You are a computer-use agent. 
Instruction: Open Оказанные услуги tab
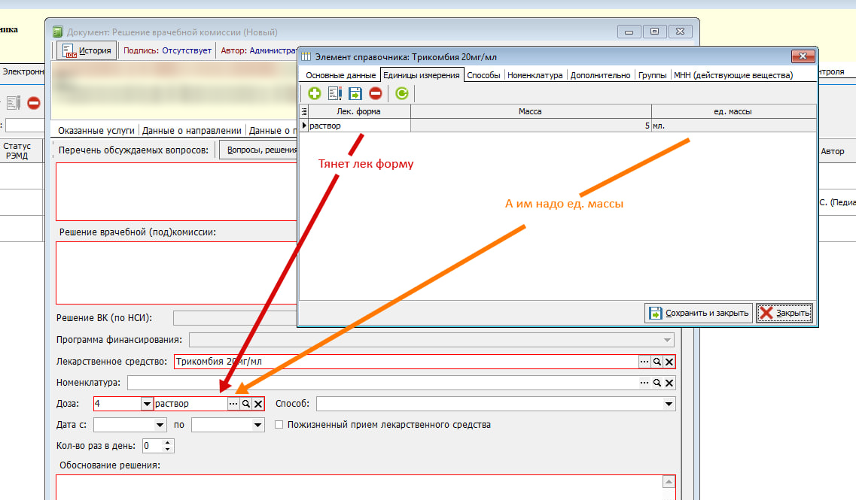point(96,130)
